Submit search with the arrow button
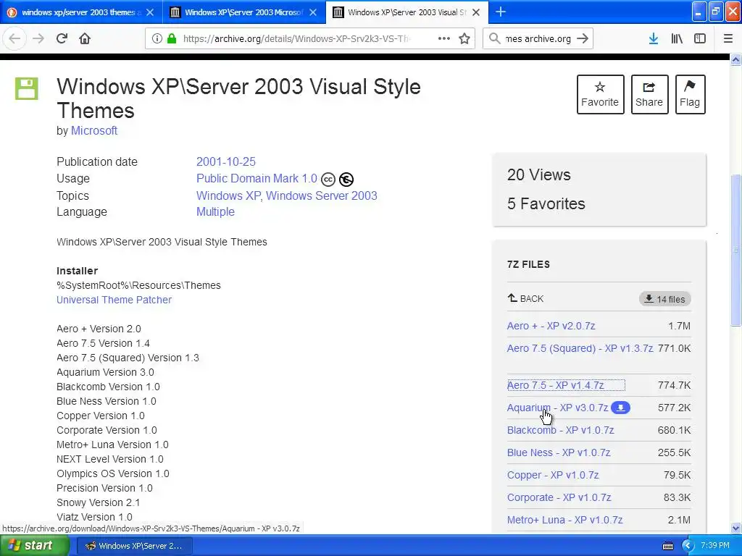This screenshot has height=556, width=742. pyautogui.click(x=583, y=39)
